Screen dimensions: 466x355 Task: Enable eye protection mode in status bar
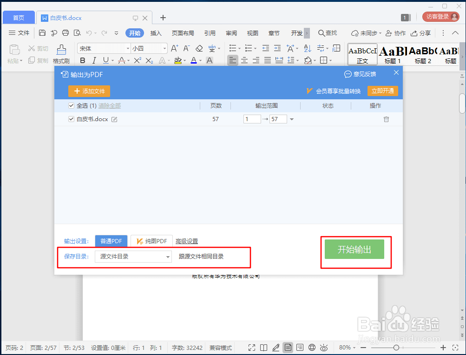click(324, 348)
